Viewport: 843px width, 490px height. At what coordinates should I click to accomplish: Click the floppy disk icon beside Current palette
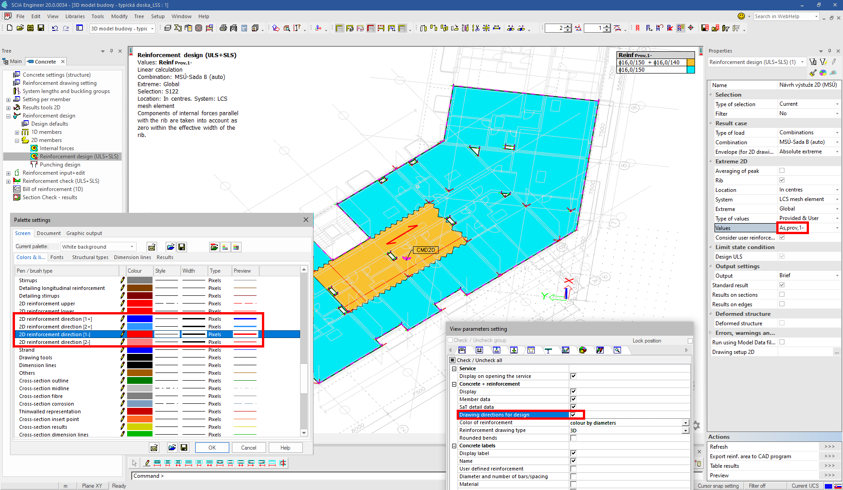pos(182,247)
